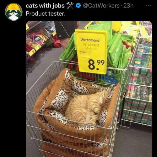The image size is (157, 157).
Task: Click the Dierenmand label on yellow sign
Action: [x=90, y=40]
